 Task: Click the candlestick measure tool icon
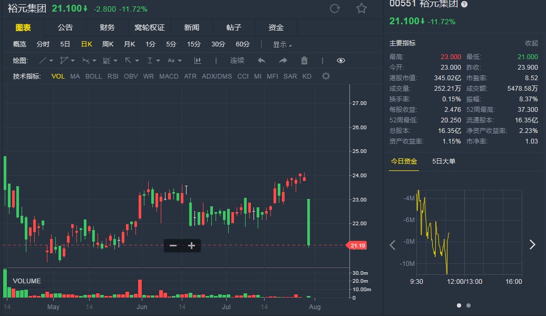[198, 61]
